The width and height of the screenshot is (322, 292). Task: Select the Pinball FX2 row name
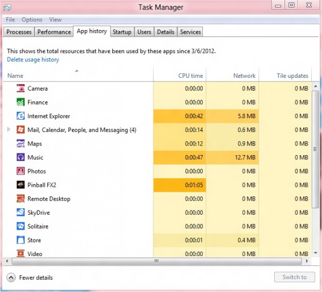click(42, 185)
